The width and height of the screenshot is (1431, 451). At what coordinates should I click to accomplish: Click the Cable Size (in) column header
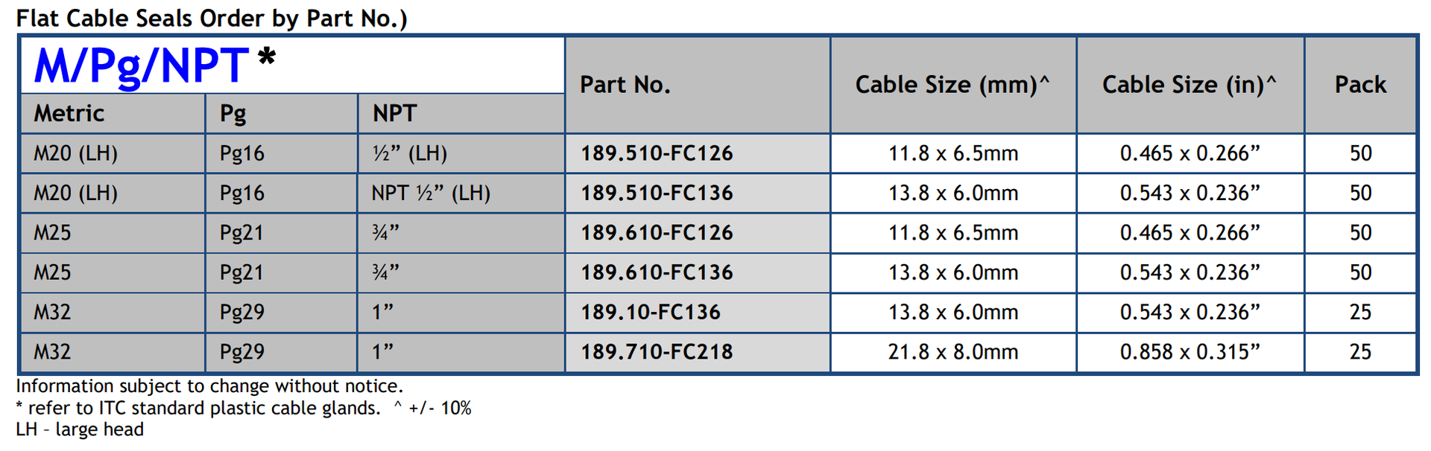[x=1189, y=85]
